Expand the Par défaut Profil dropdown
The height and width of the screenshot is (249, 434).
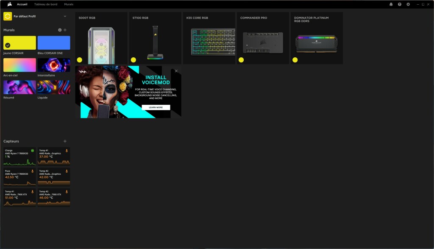click(65, 17)
